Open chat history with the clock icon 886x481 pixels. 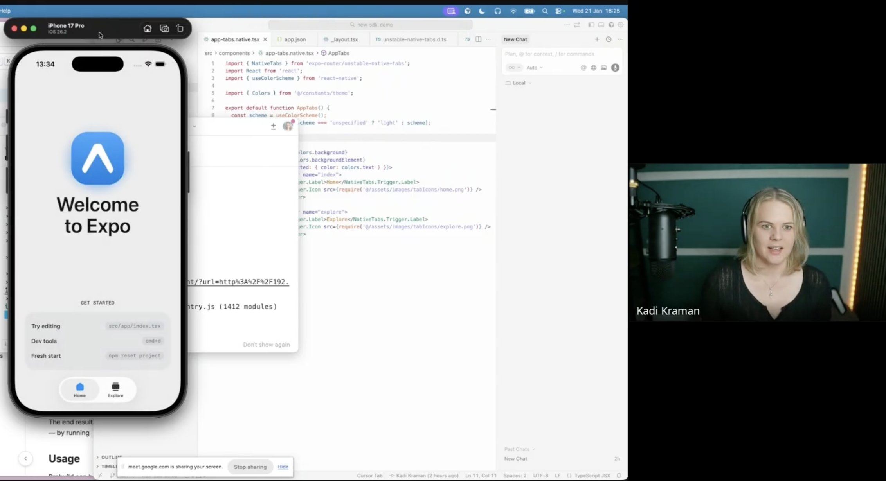(609, 39)
